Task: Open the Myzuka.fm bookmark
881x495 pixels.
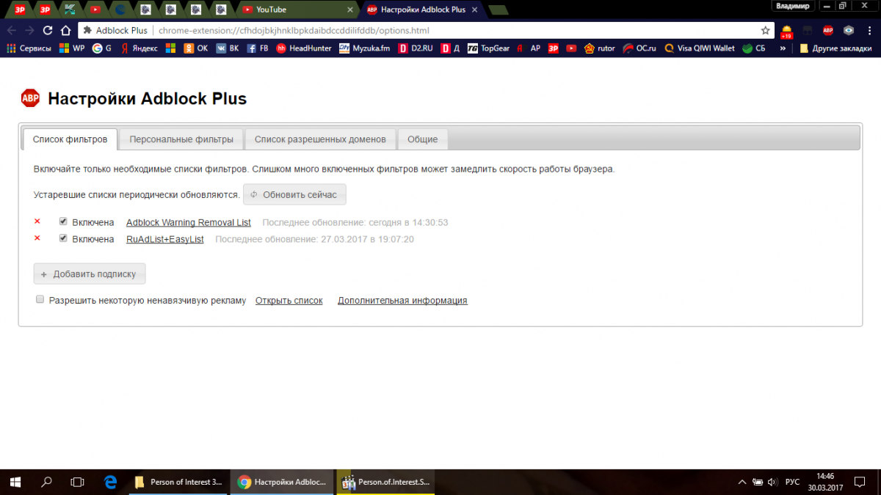Action: coord(364,48)
